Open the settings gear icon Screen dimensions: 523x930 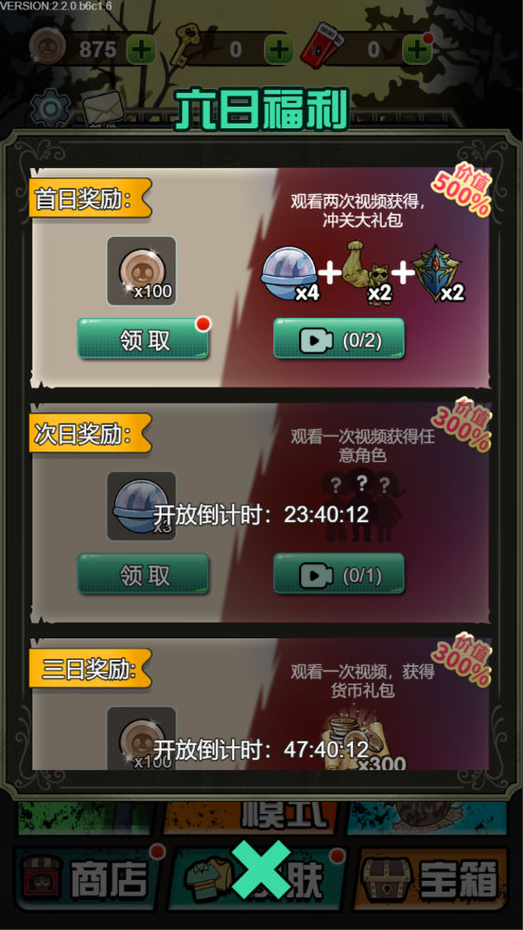[50, 109]
